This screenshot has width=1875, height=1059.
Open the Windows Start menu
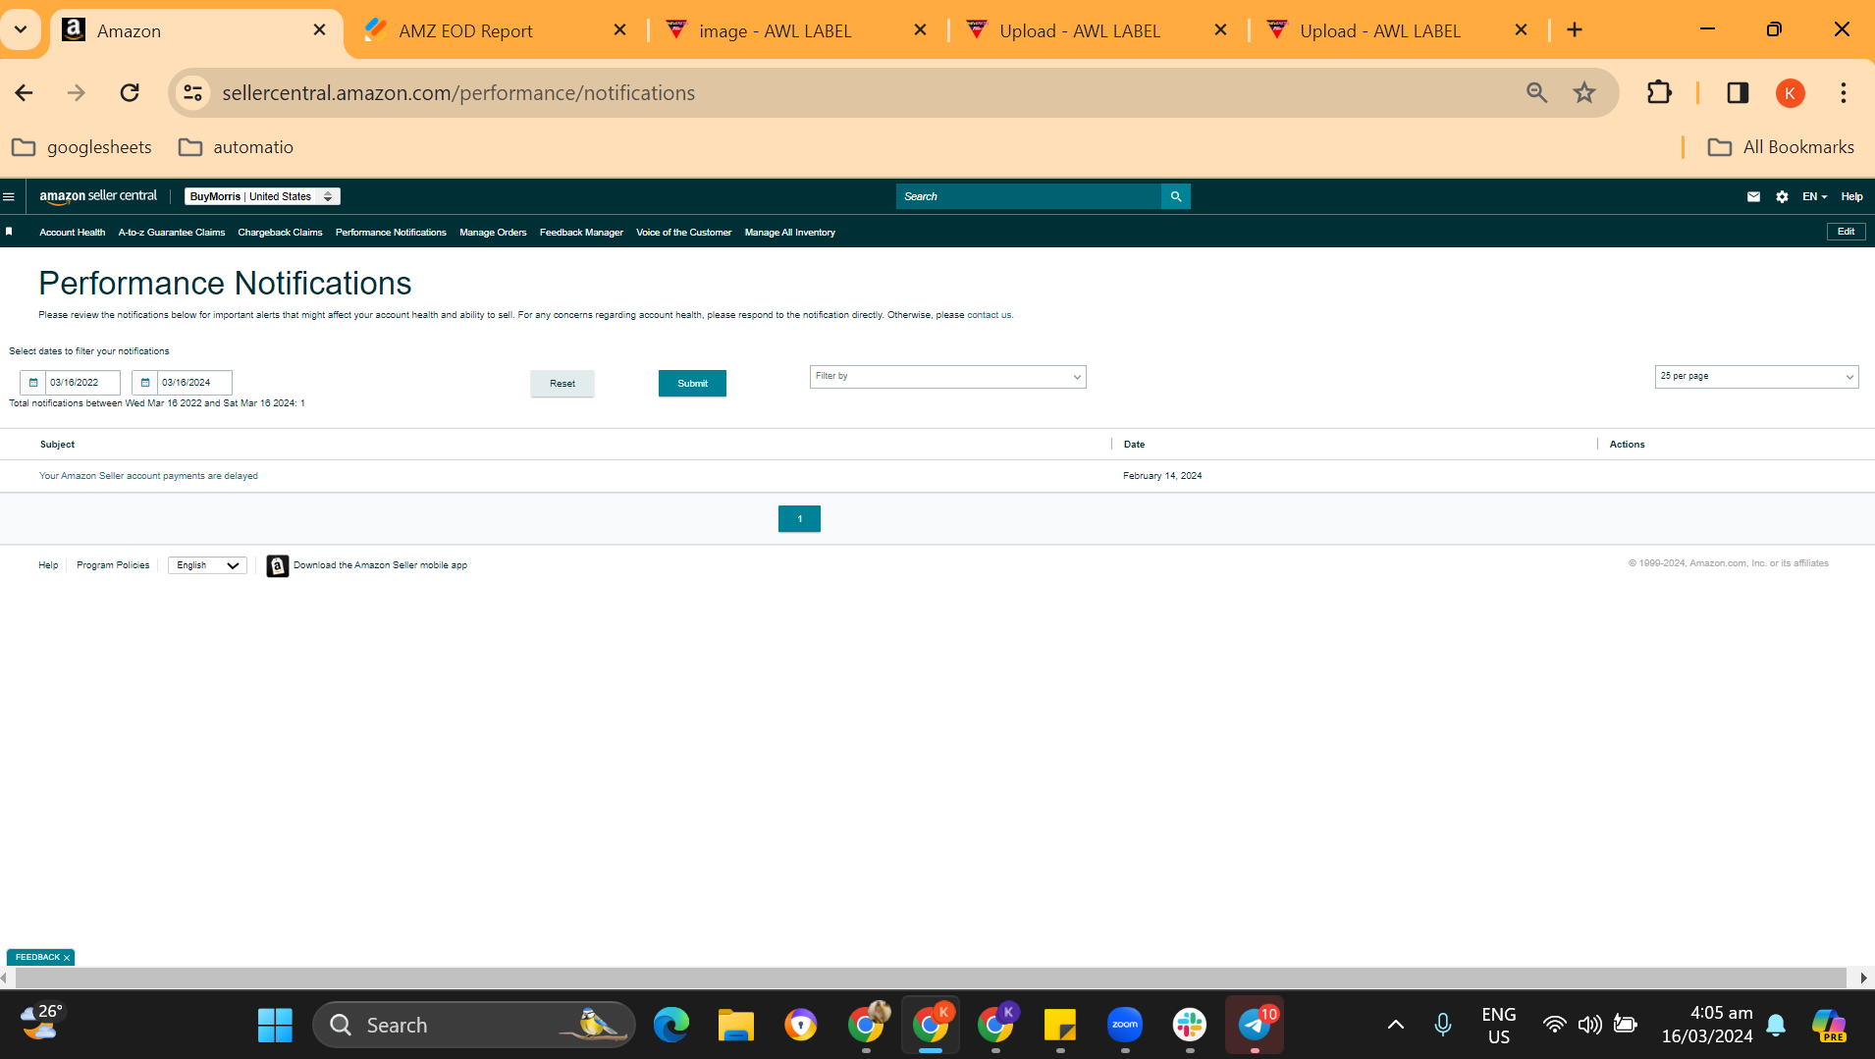pos(275,1026)
